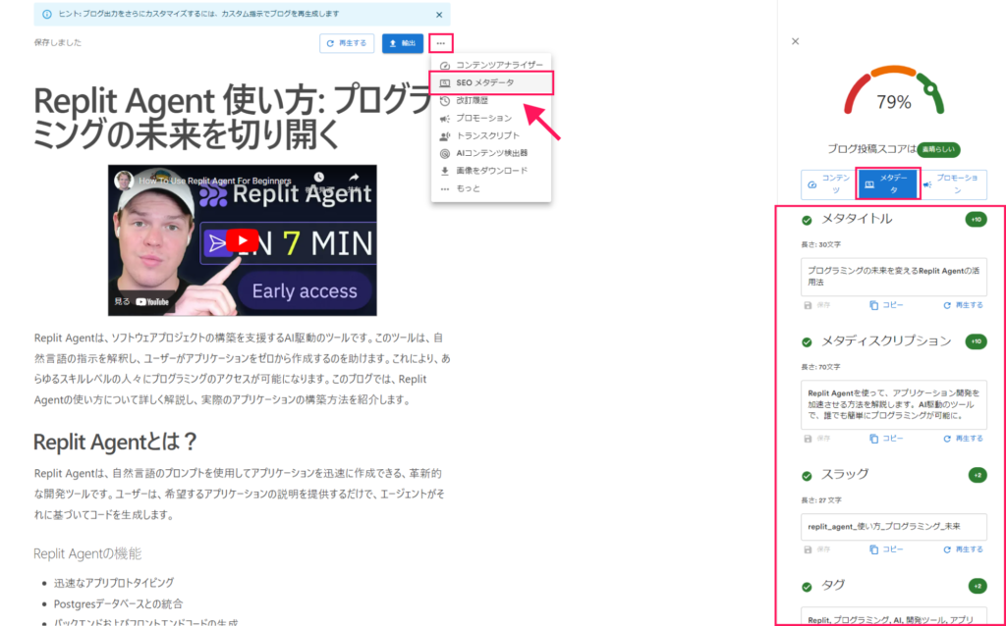Click 画像をダウンロード menu entry
This screenshot has width=1006, height=626.
pos(491,171)
